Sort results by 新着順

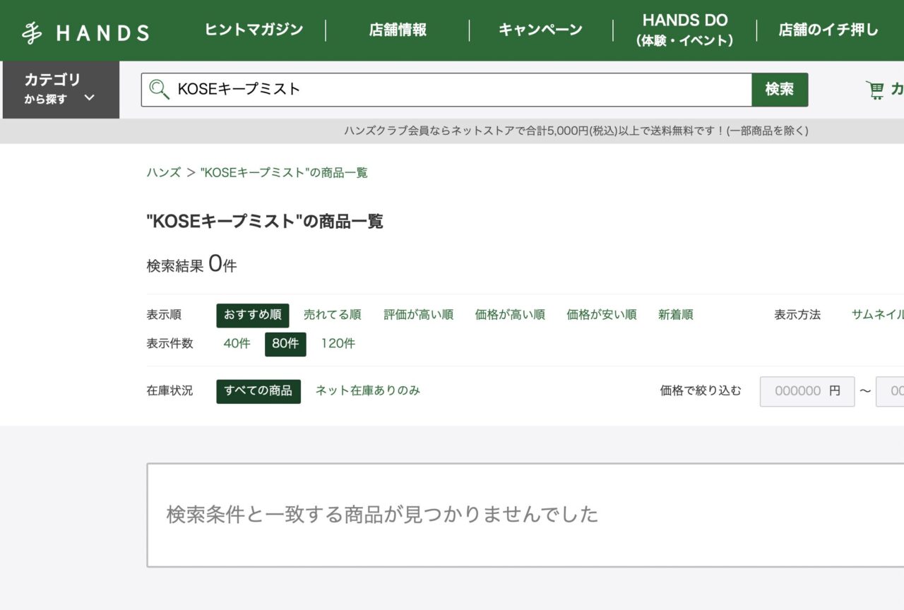pos(676,315)
